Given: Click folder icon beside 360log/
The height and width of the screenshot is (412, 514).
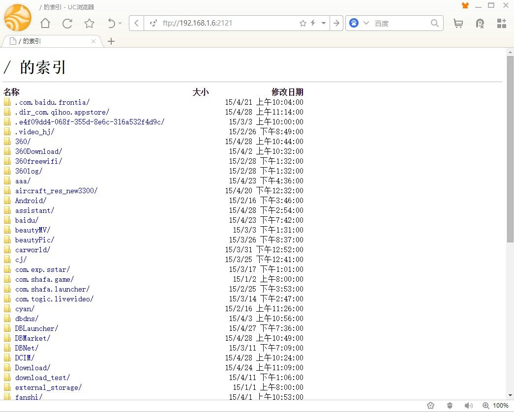Looking at the screenshot, I should (x=7, y=171).
